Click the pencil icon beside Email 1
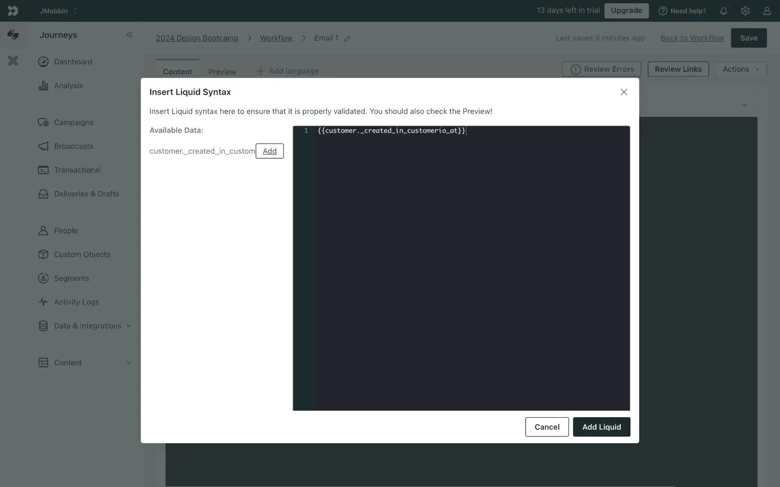This screenshot has height=487, width=780. 347,39
